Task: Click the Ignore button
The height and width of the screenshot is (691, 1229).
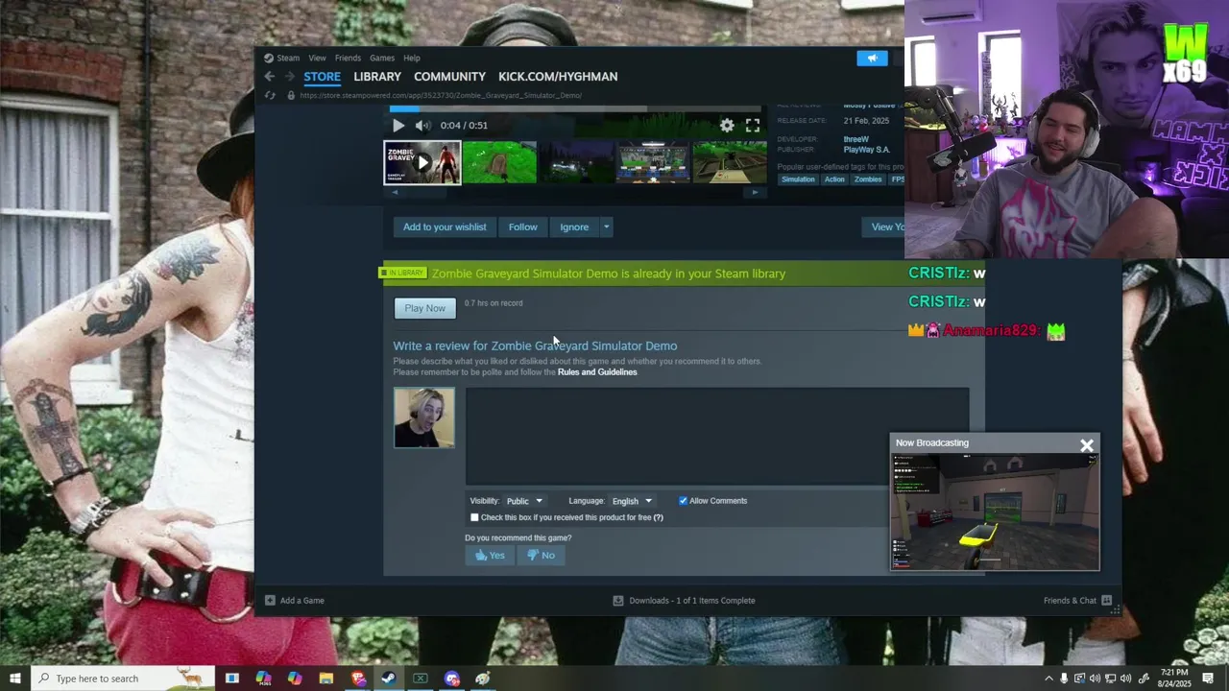Action: (x=574, y=227)
